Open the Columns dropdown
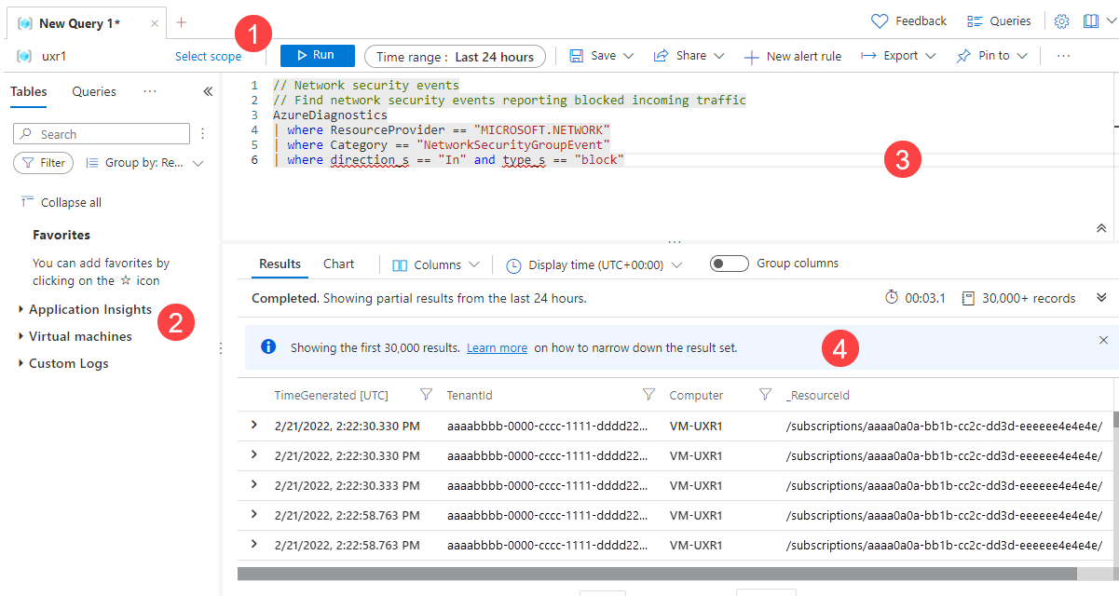 436,264
